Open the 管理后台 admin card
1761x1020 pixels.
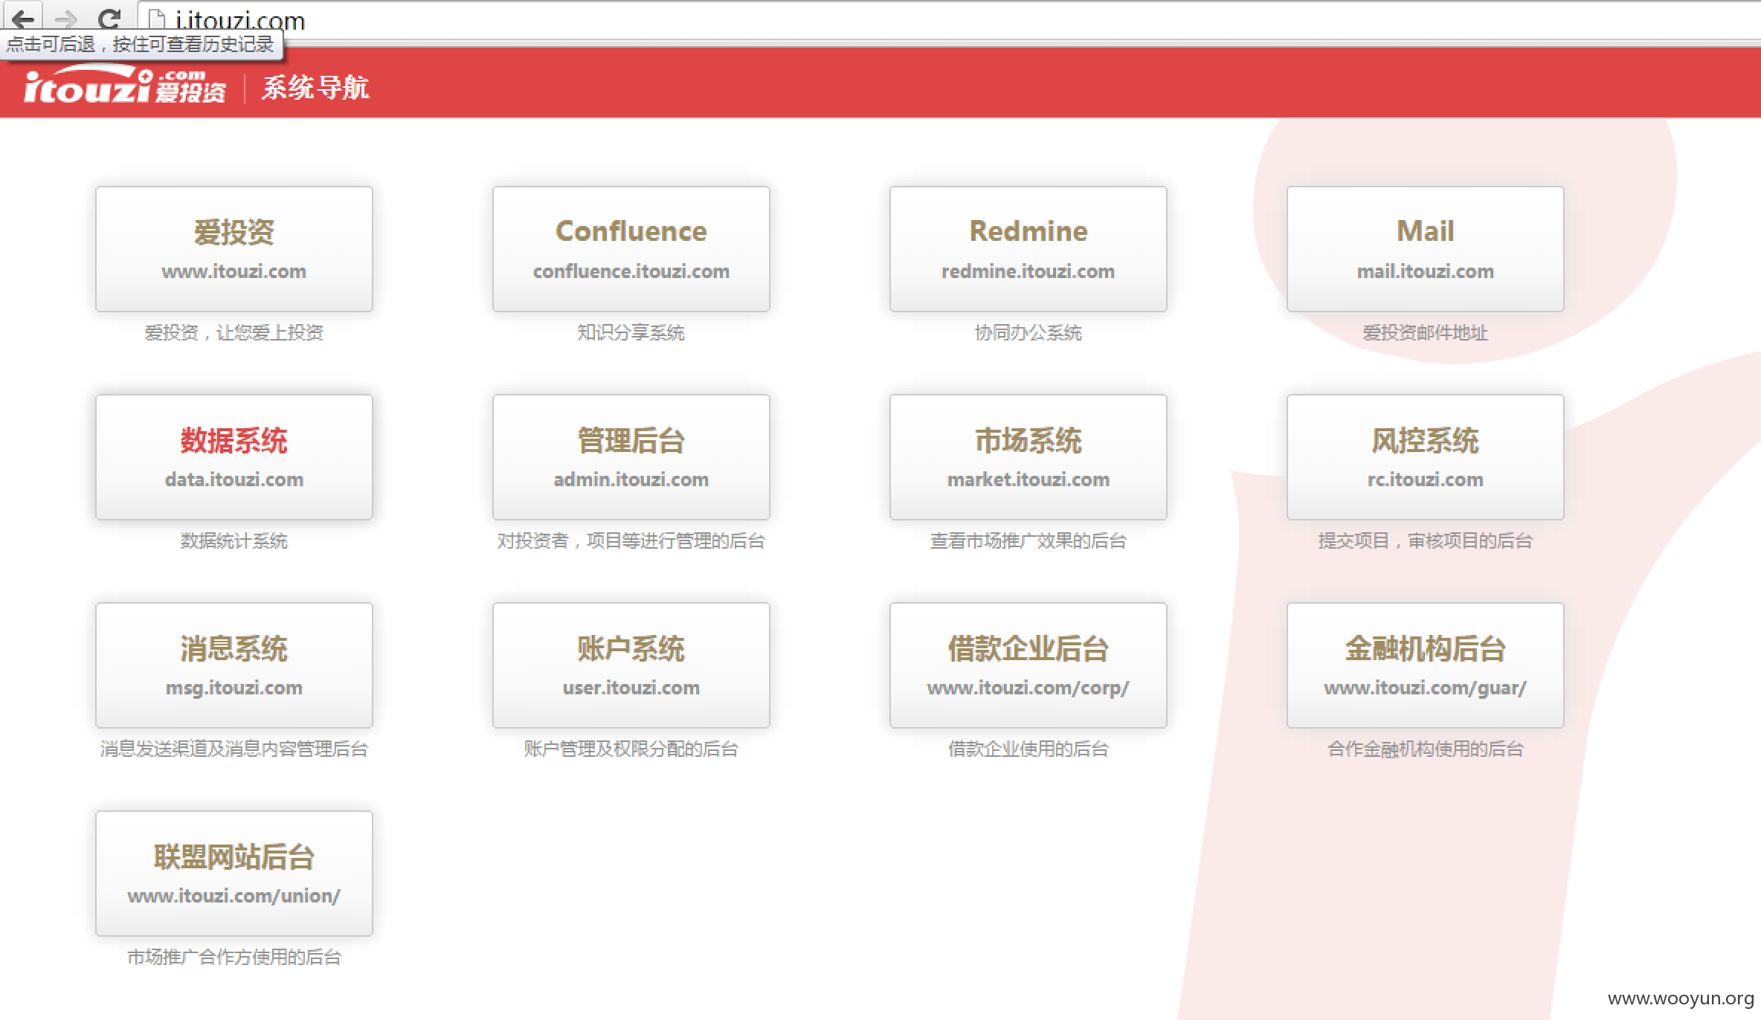631,457
